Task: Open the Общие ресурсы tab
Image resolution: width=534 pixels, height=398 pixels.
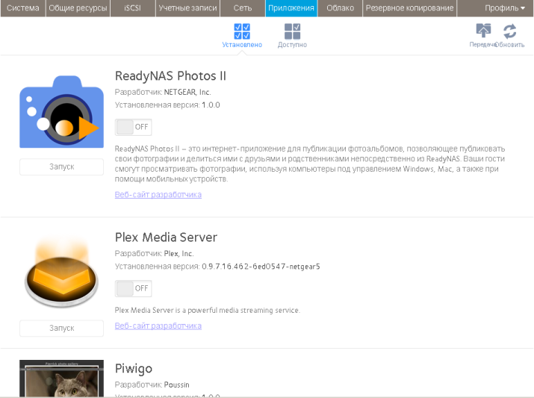Action: (78, 8)
